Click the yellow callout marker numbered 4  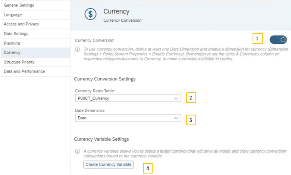coord(148,168)
